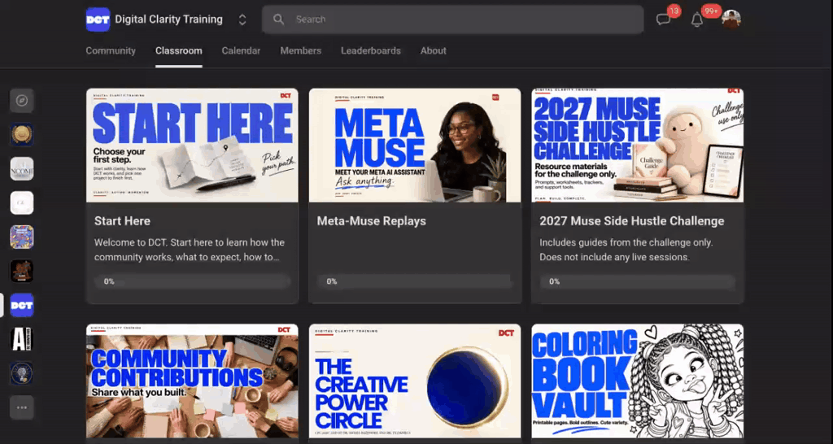The width and height of the screenshot is (833, 444).
Task: Open the Start Here course thumbnail
Action: 192,145
